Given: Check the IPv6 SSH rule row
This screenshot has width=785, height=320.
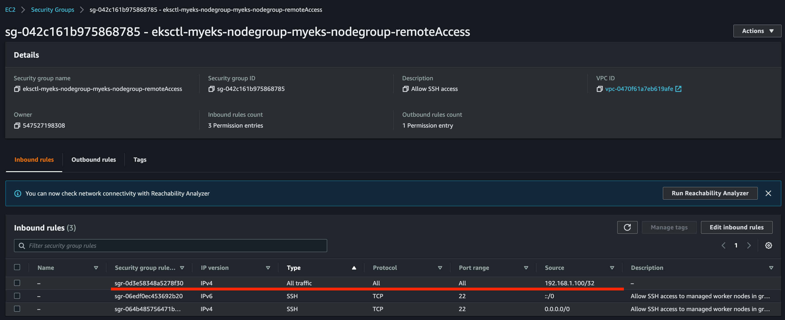Looking at the screenshot, I should (17, 296).
